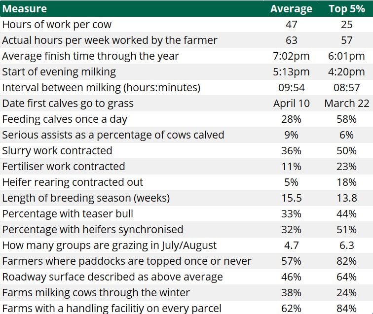373x314 pixels.
Task: Click the average breeding season value 15.5
Action: (291, 198)
